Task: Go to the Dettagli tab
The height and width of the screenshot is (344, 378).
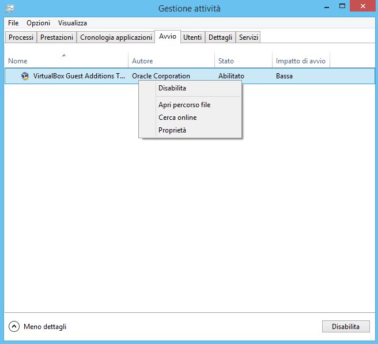Action: (x=220, y=37)
